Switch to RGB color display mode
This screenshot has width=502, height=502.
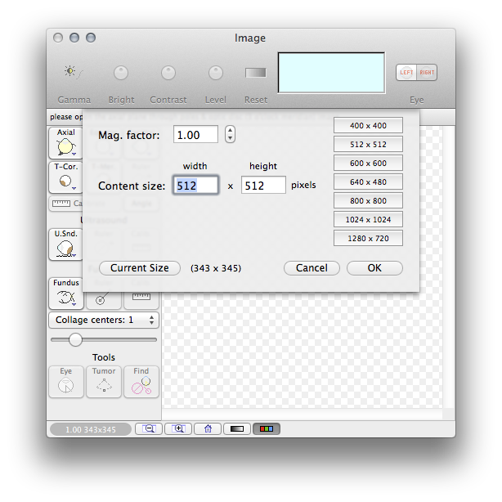[x=267, y=428]
